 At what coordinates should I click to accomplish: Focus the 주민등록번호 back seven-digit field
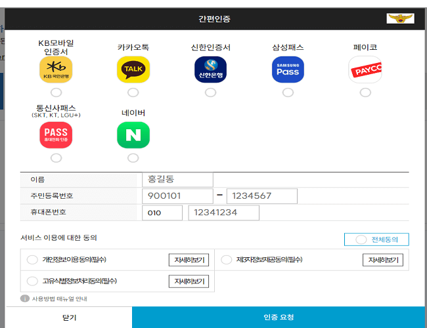[x=262, y=196]
